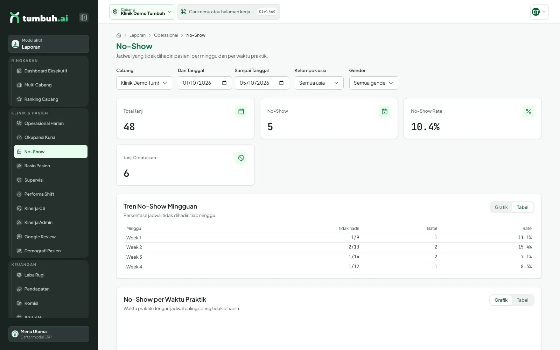
Task: Open the Cabang filter dropdown
Action: pos(144,83)
